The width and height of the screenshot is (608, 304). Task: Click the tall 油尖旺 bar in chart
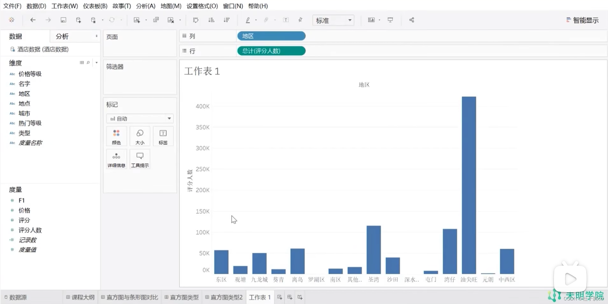[x=469, y=185]
